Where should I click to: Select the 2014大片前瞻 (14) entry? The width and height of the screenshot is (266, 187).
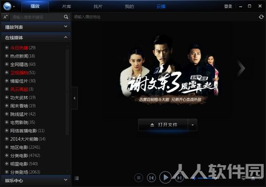[x=28, y=139]
